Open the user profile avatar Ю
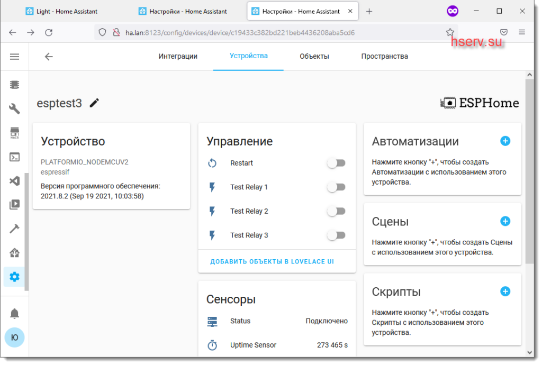542x365 pixels. tap(14, 337)
